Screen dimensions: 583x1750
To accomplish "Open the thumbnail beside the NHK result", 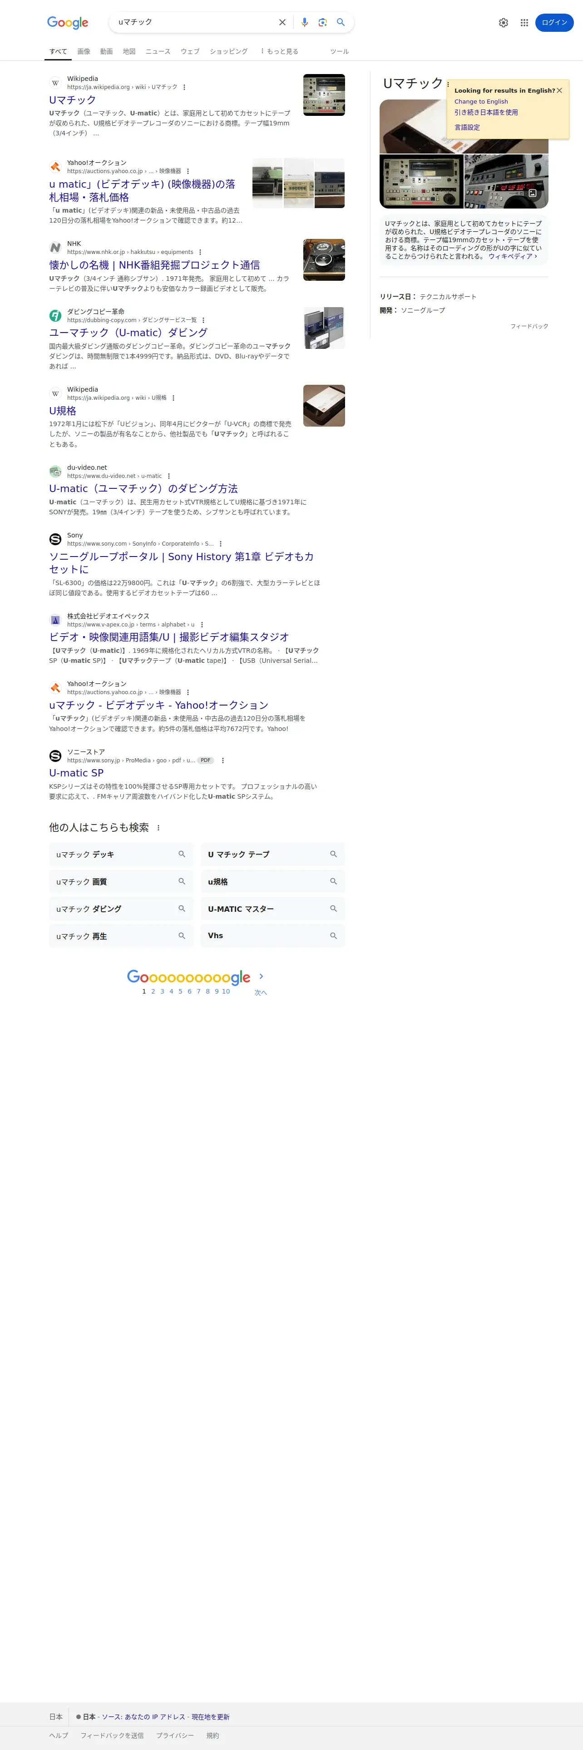I will pos(324,259).
